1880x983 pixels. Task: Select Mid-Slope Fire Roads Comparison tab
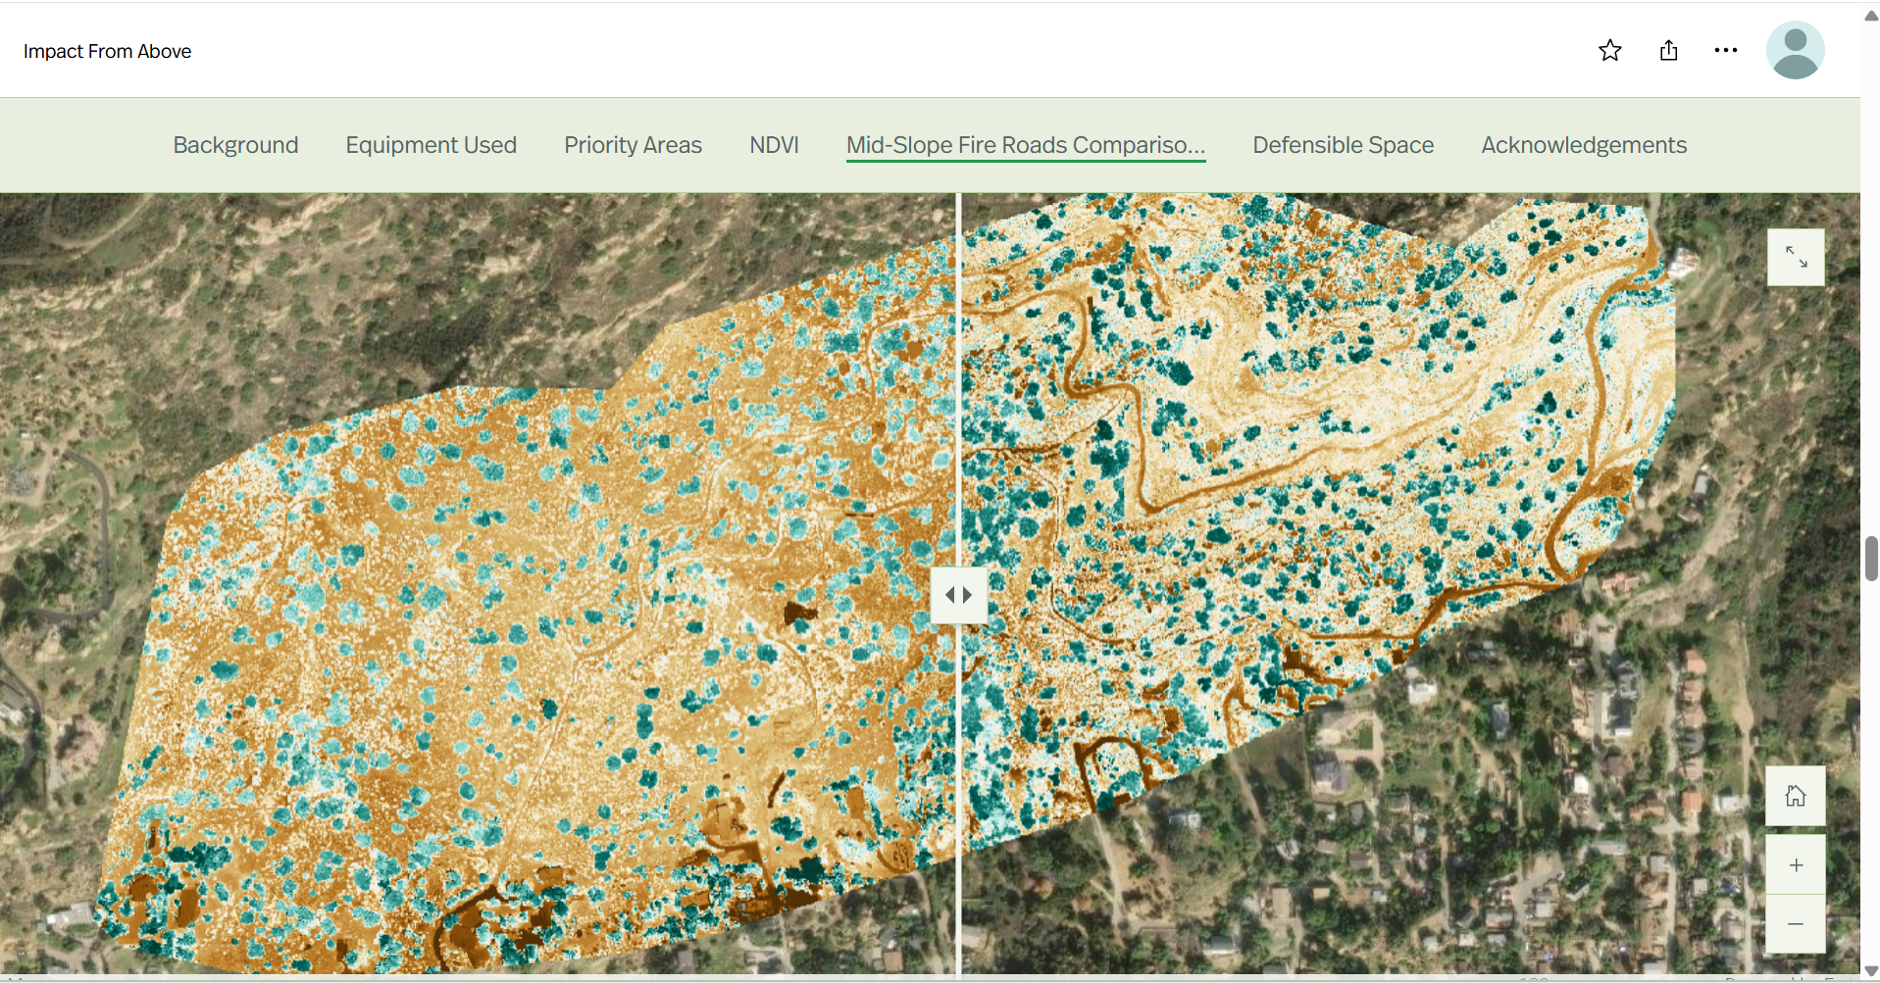pos(1025,145)
